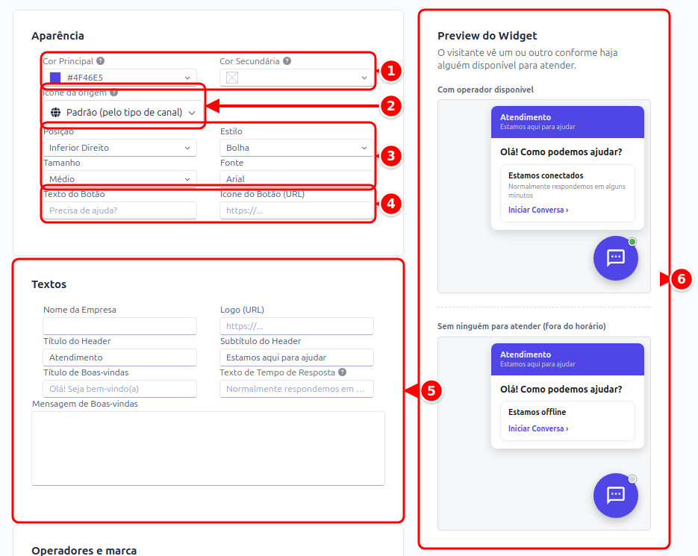The image size is (698, 556).
Task: Click the Estamos conectados text
Action: pyautogui.click(x=546, y=175)
